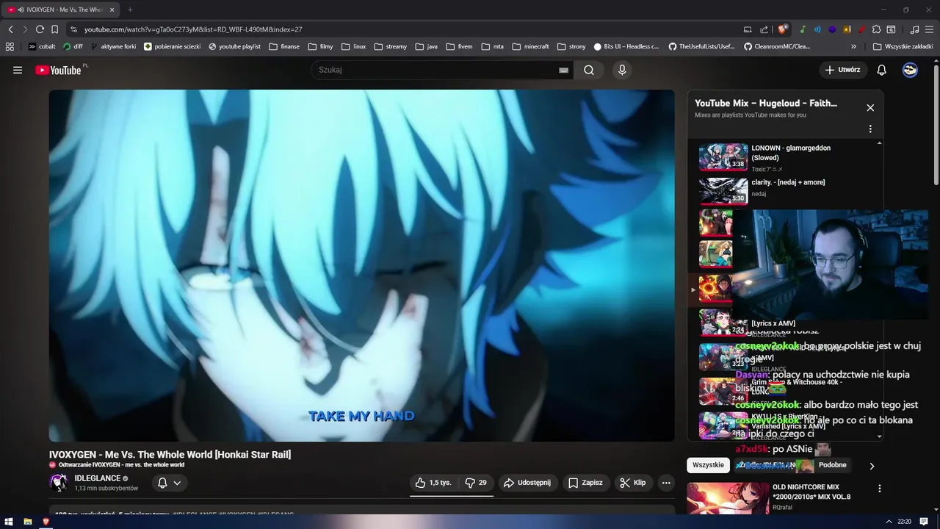Reload the current page
The width and height of the screenshot is (940, 529).
40,29
